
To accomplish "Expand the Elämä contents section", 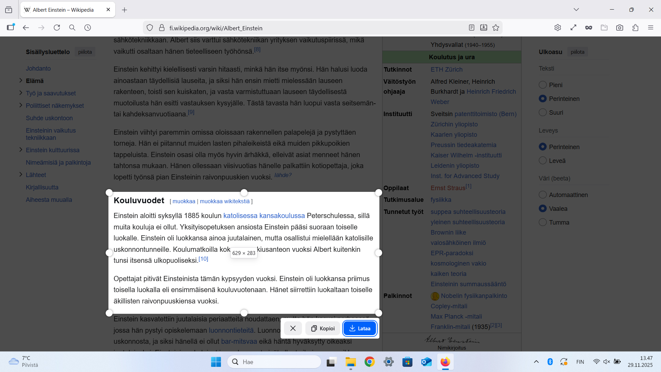I will tap(21, 81).
